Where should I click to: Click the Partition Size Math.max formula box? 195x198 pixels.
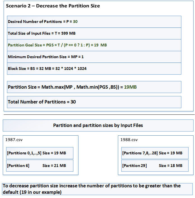pos(94,87)
